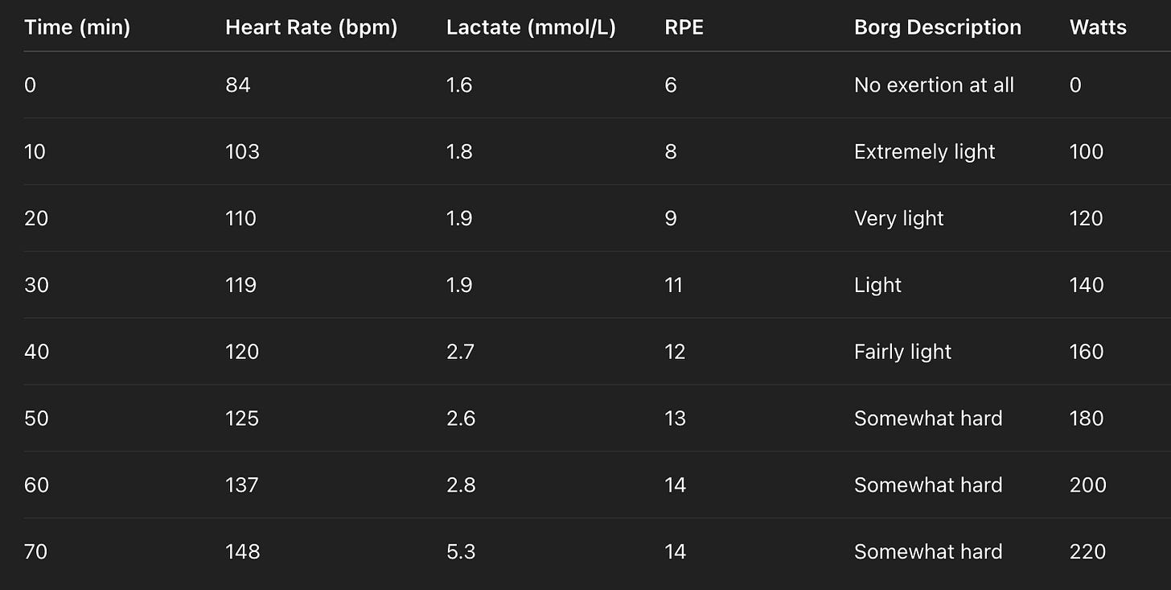The height and width of the screenshot is (590, 1171).
Task: Select the 'Extremely light' description cell
Action: 925,152
